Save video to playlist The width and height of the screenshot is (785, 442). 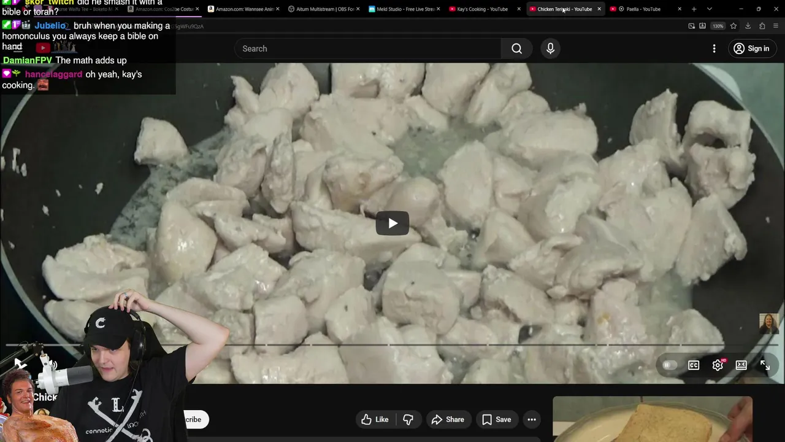[x=497, y=419]
